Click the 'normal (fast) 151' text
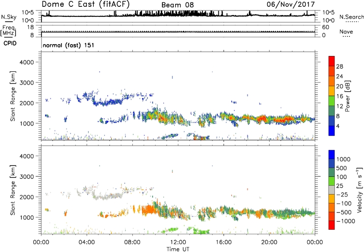The width and height of the screenshot is (364, 252). (69, 45)
